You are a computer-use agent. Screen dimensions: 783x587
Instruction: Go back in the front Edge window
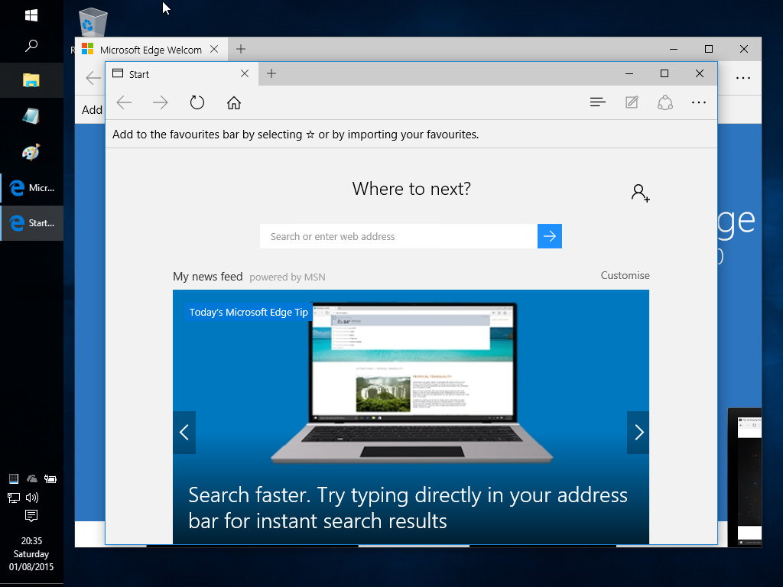pyautogui.click(x=124, y=103)
